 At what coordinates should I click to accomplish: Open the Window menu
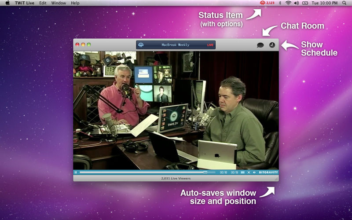59,3
